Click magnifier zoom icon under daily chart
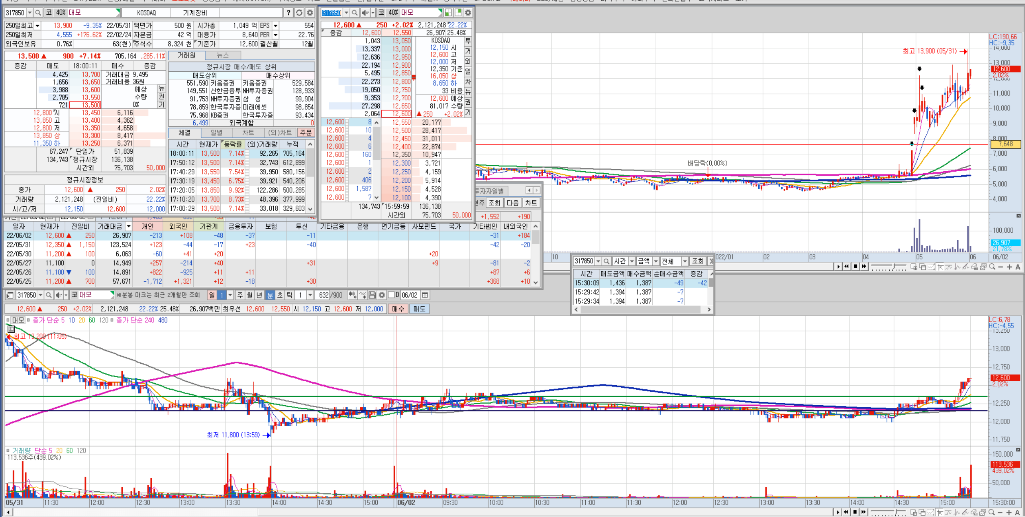This screenshot has height=517, width=1025. point(992,267)
